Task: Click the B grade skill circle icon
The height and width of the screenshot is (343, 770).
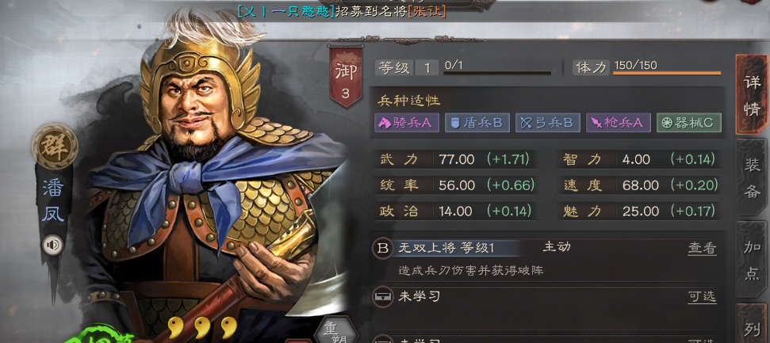Action: tap(382, 248)
